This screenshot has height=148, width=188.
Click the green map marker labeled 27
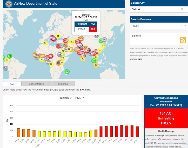(x=94, y=61)
